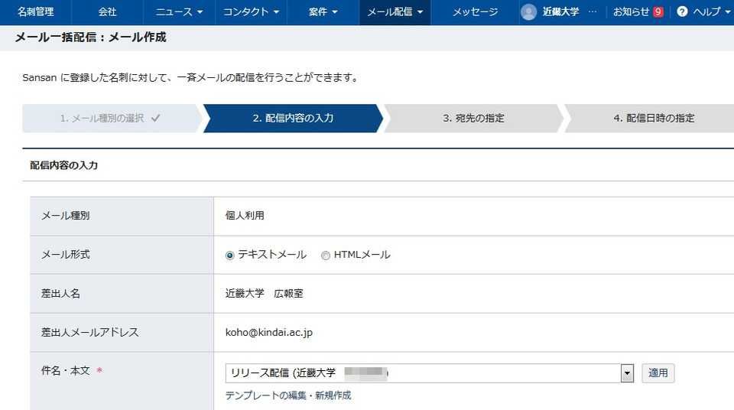Open the メッセージ menu item
The height and width of the screenshot is (410, 734).
tap(475, 11)
